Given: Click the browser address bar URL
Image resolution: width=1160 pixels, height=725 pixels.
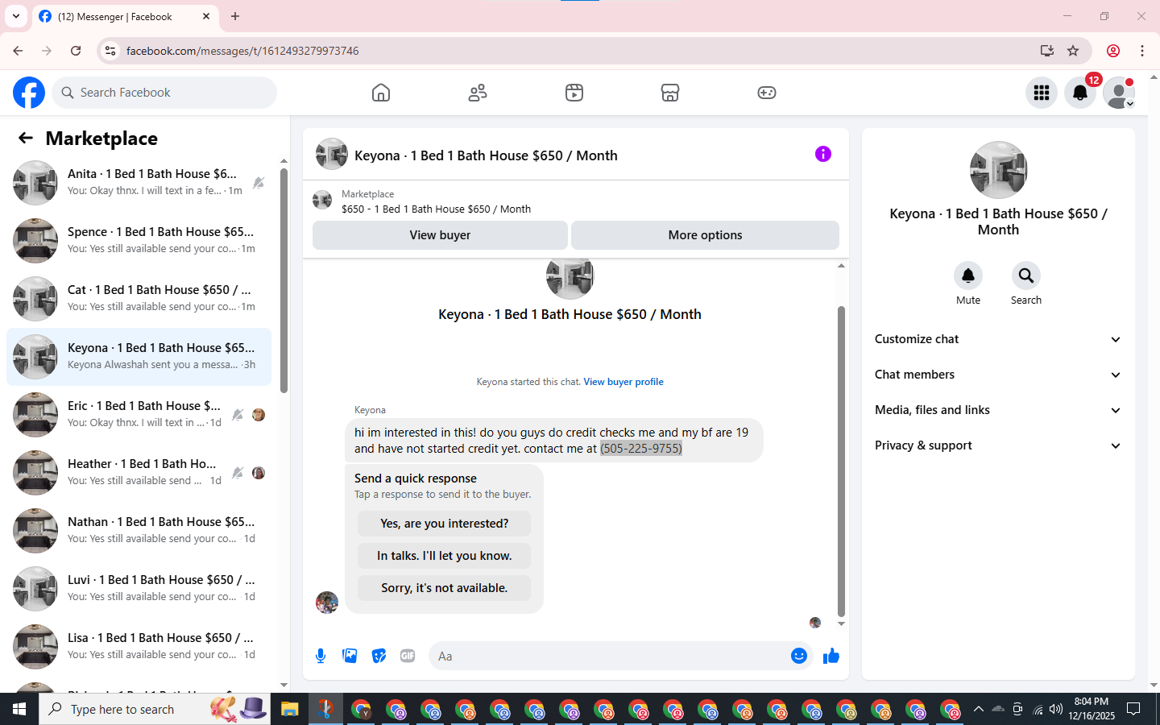Looking at the screenshot, I should pyautogui.click(x=242, y=51).
